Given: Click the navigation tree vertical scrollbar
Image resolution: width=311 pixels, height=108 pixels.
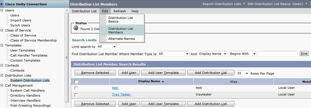Looking at the screenshot, I should tap(67, 58).
